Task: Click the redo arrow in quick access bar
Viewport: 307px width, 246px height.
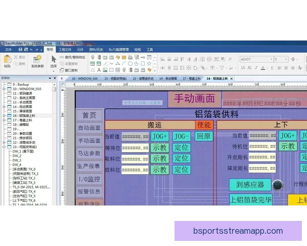Action: point(37,50)
